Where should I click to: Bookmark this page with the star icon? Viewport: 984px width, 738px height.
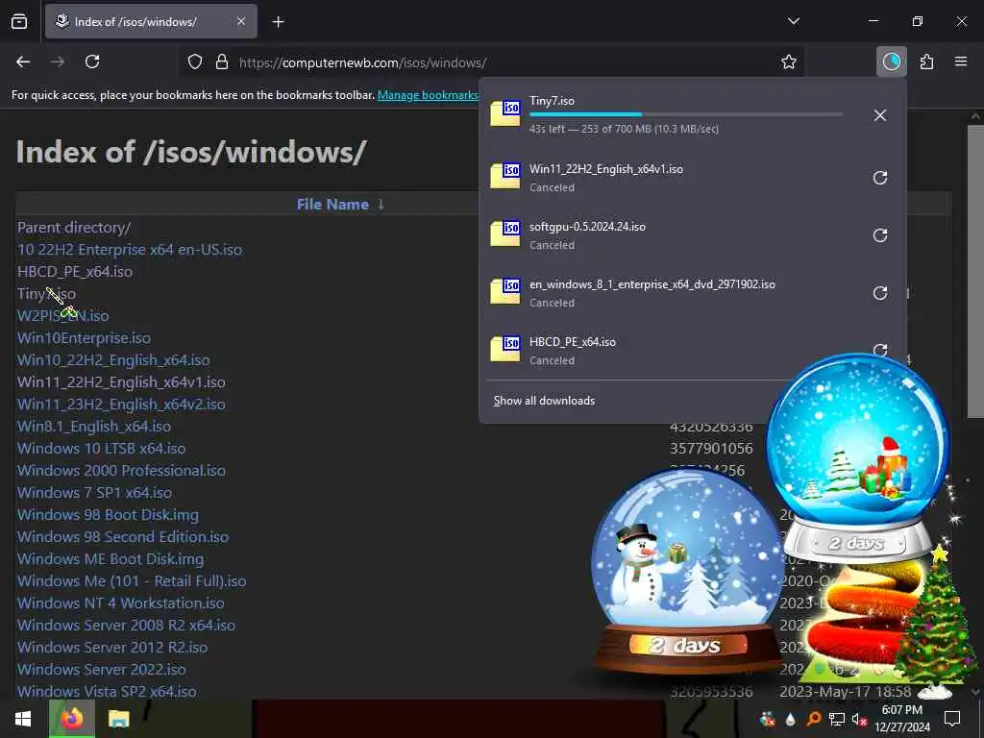(789, 61)
